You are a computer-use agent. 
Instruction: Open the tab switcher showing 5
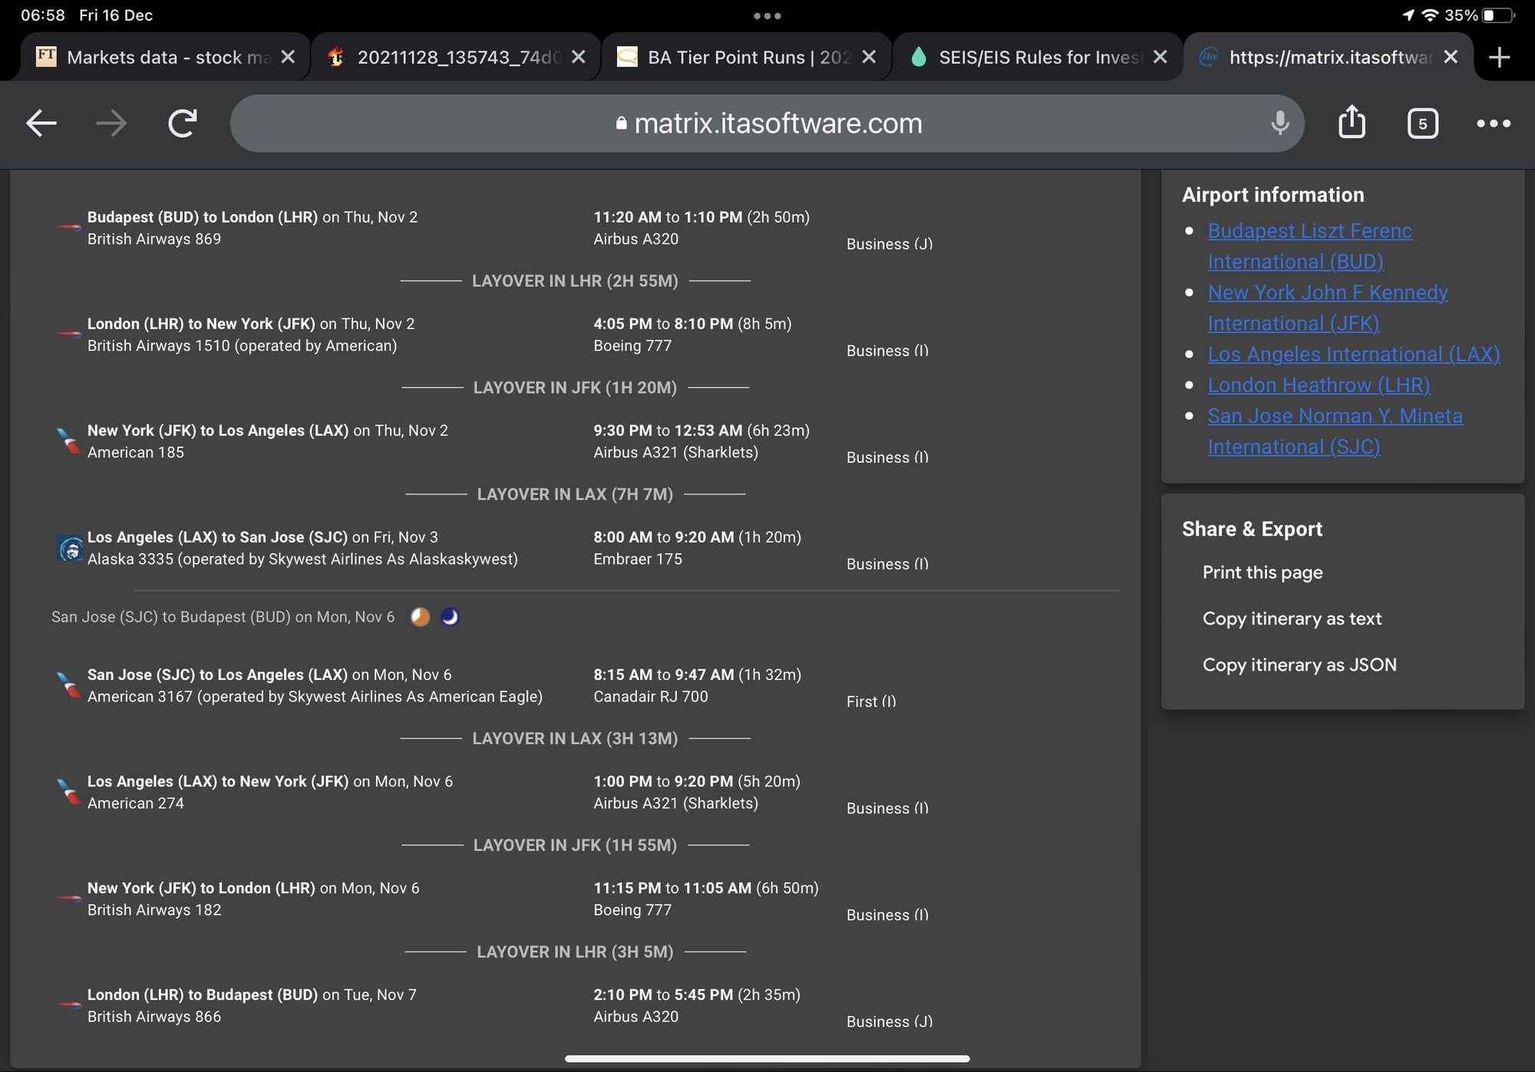(1422, 123)
